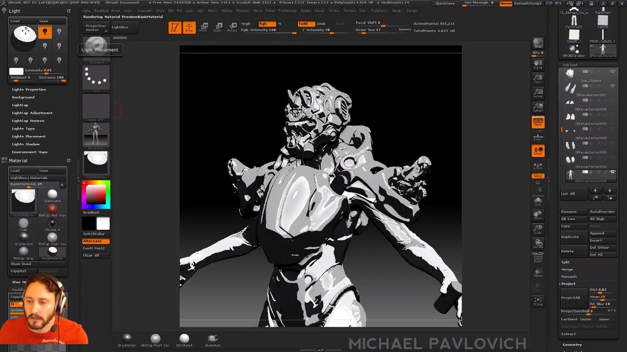This screenshot has height=352, width=627.
Task: Select the white main color swatch
Action: [103, 224]
